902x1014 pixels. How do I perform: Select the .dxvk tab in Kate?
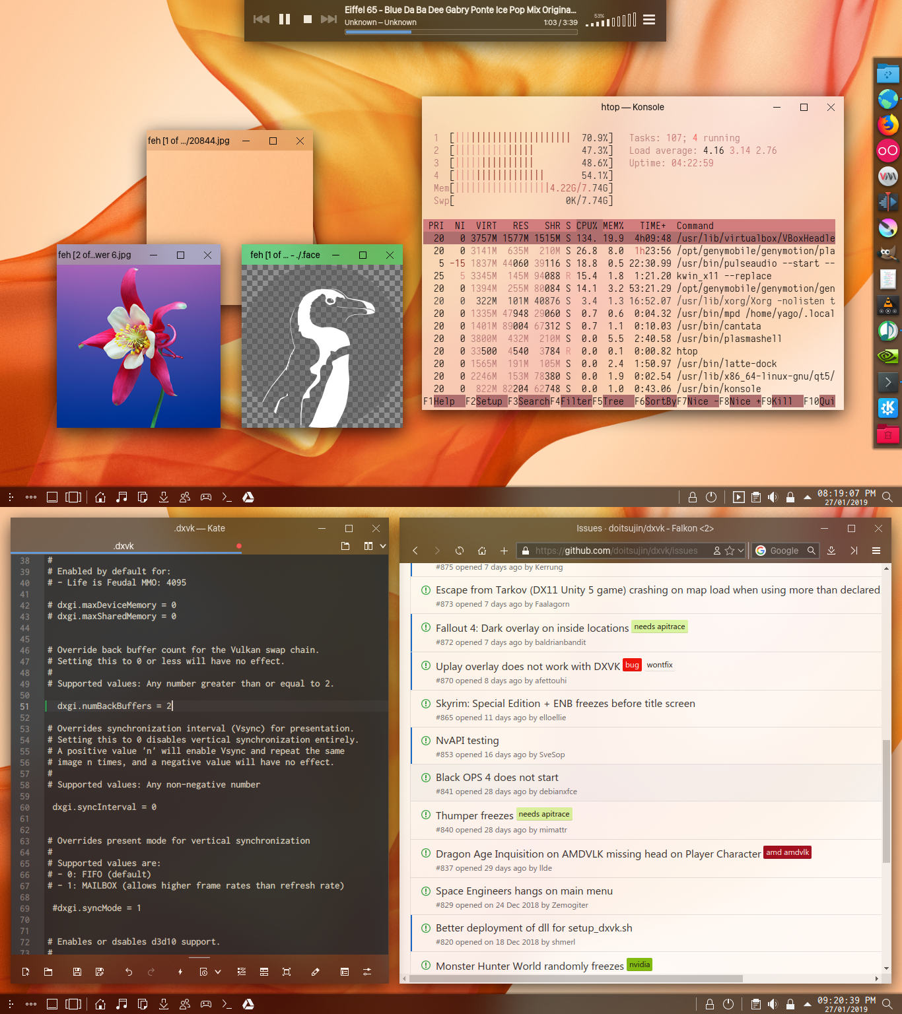(123, 546)
